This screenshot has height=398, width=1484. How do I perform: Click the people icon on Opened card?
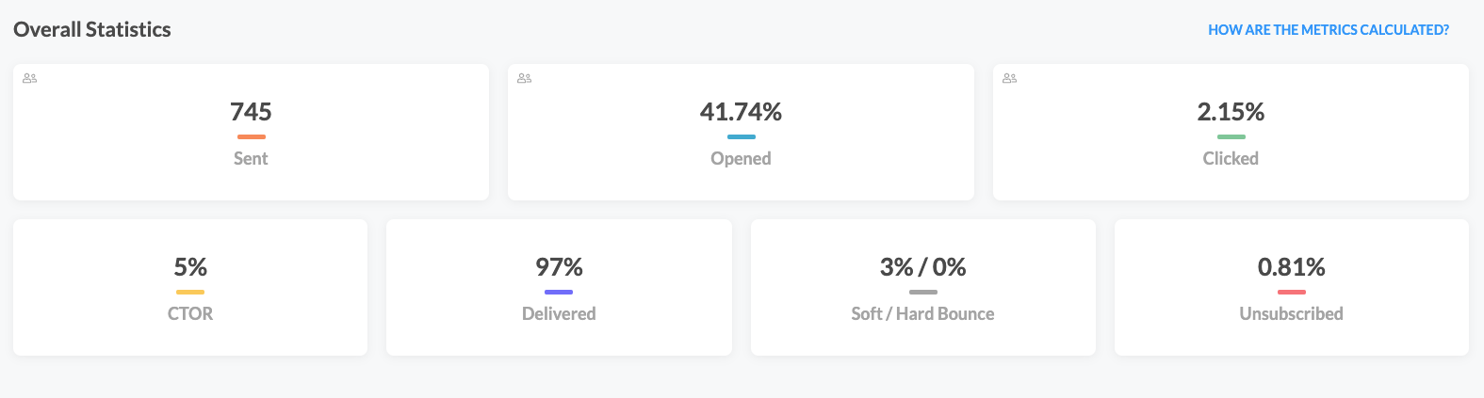pyautogui.click(x=525, y=78)
